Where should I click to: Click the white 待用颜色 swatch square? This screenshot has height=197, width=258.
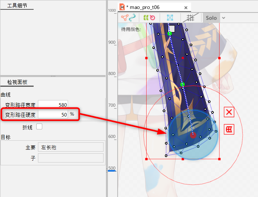click(172, 29)
